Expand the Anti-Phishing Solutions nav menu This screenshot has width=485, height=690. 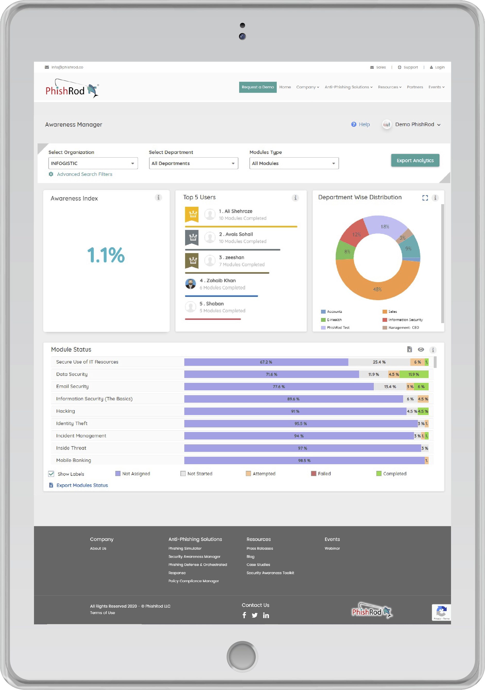tap(349, 87)
